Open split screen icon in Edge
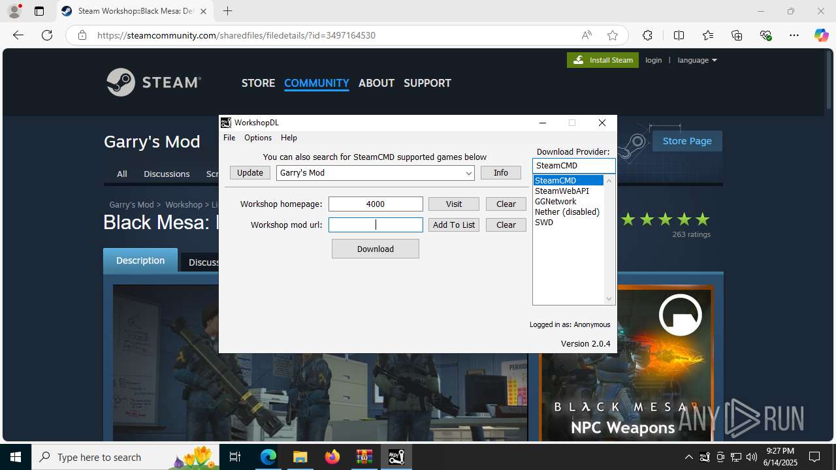 point(679,35)
